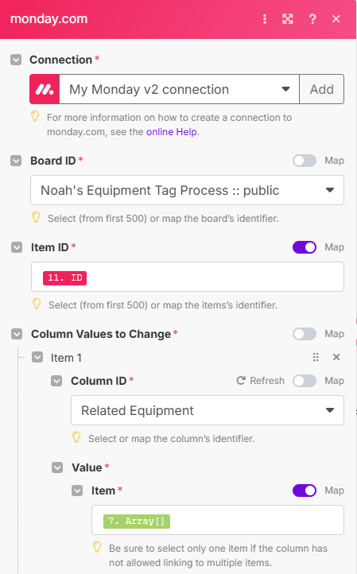Click the Refresh icon for Column ID
357x574 pixels.
click(x=241, y=381)
